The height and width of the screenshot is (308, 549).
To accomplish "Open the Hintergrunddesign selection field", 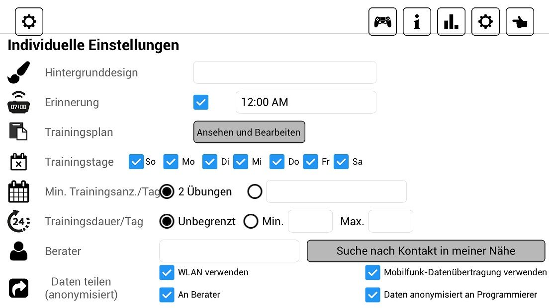I will (x=284, y=72).
